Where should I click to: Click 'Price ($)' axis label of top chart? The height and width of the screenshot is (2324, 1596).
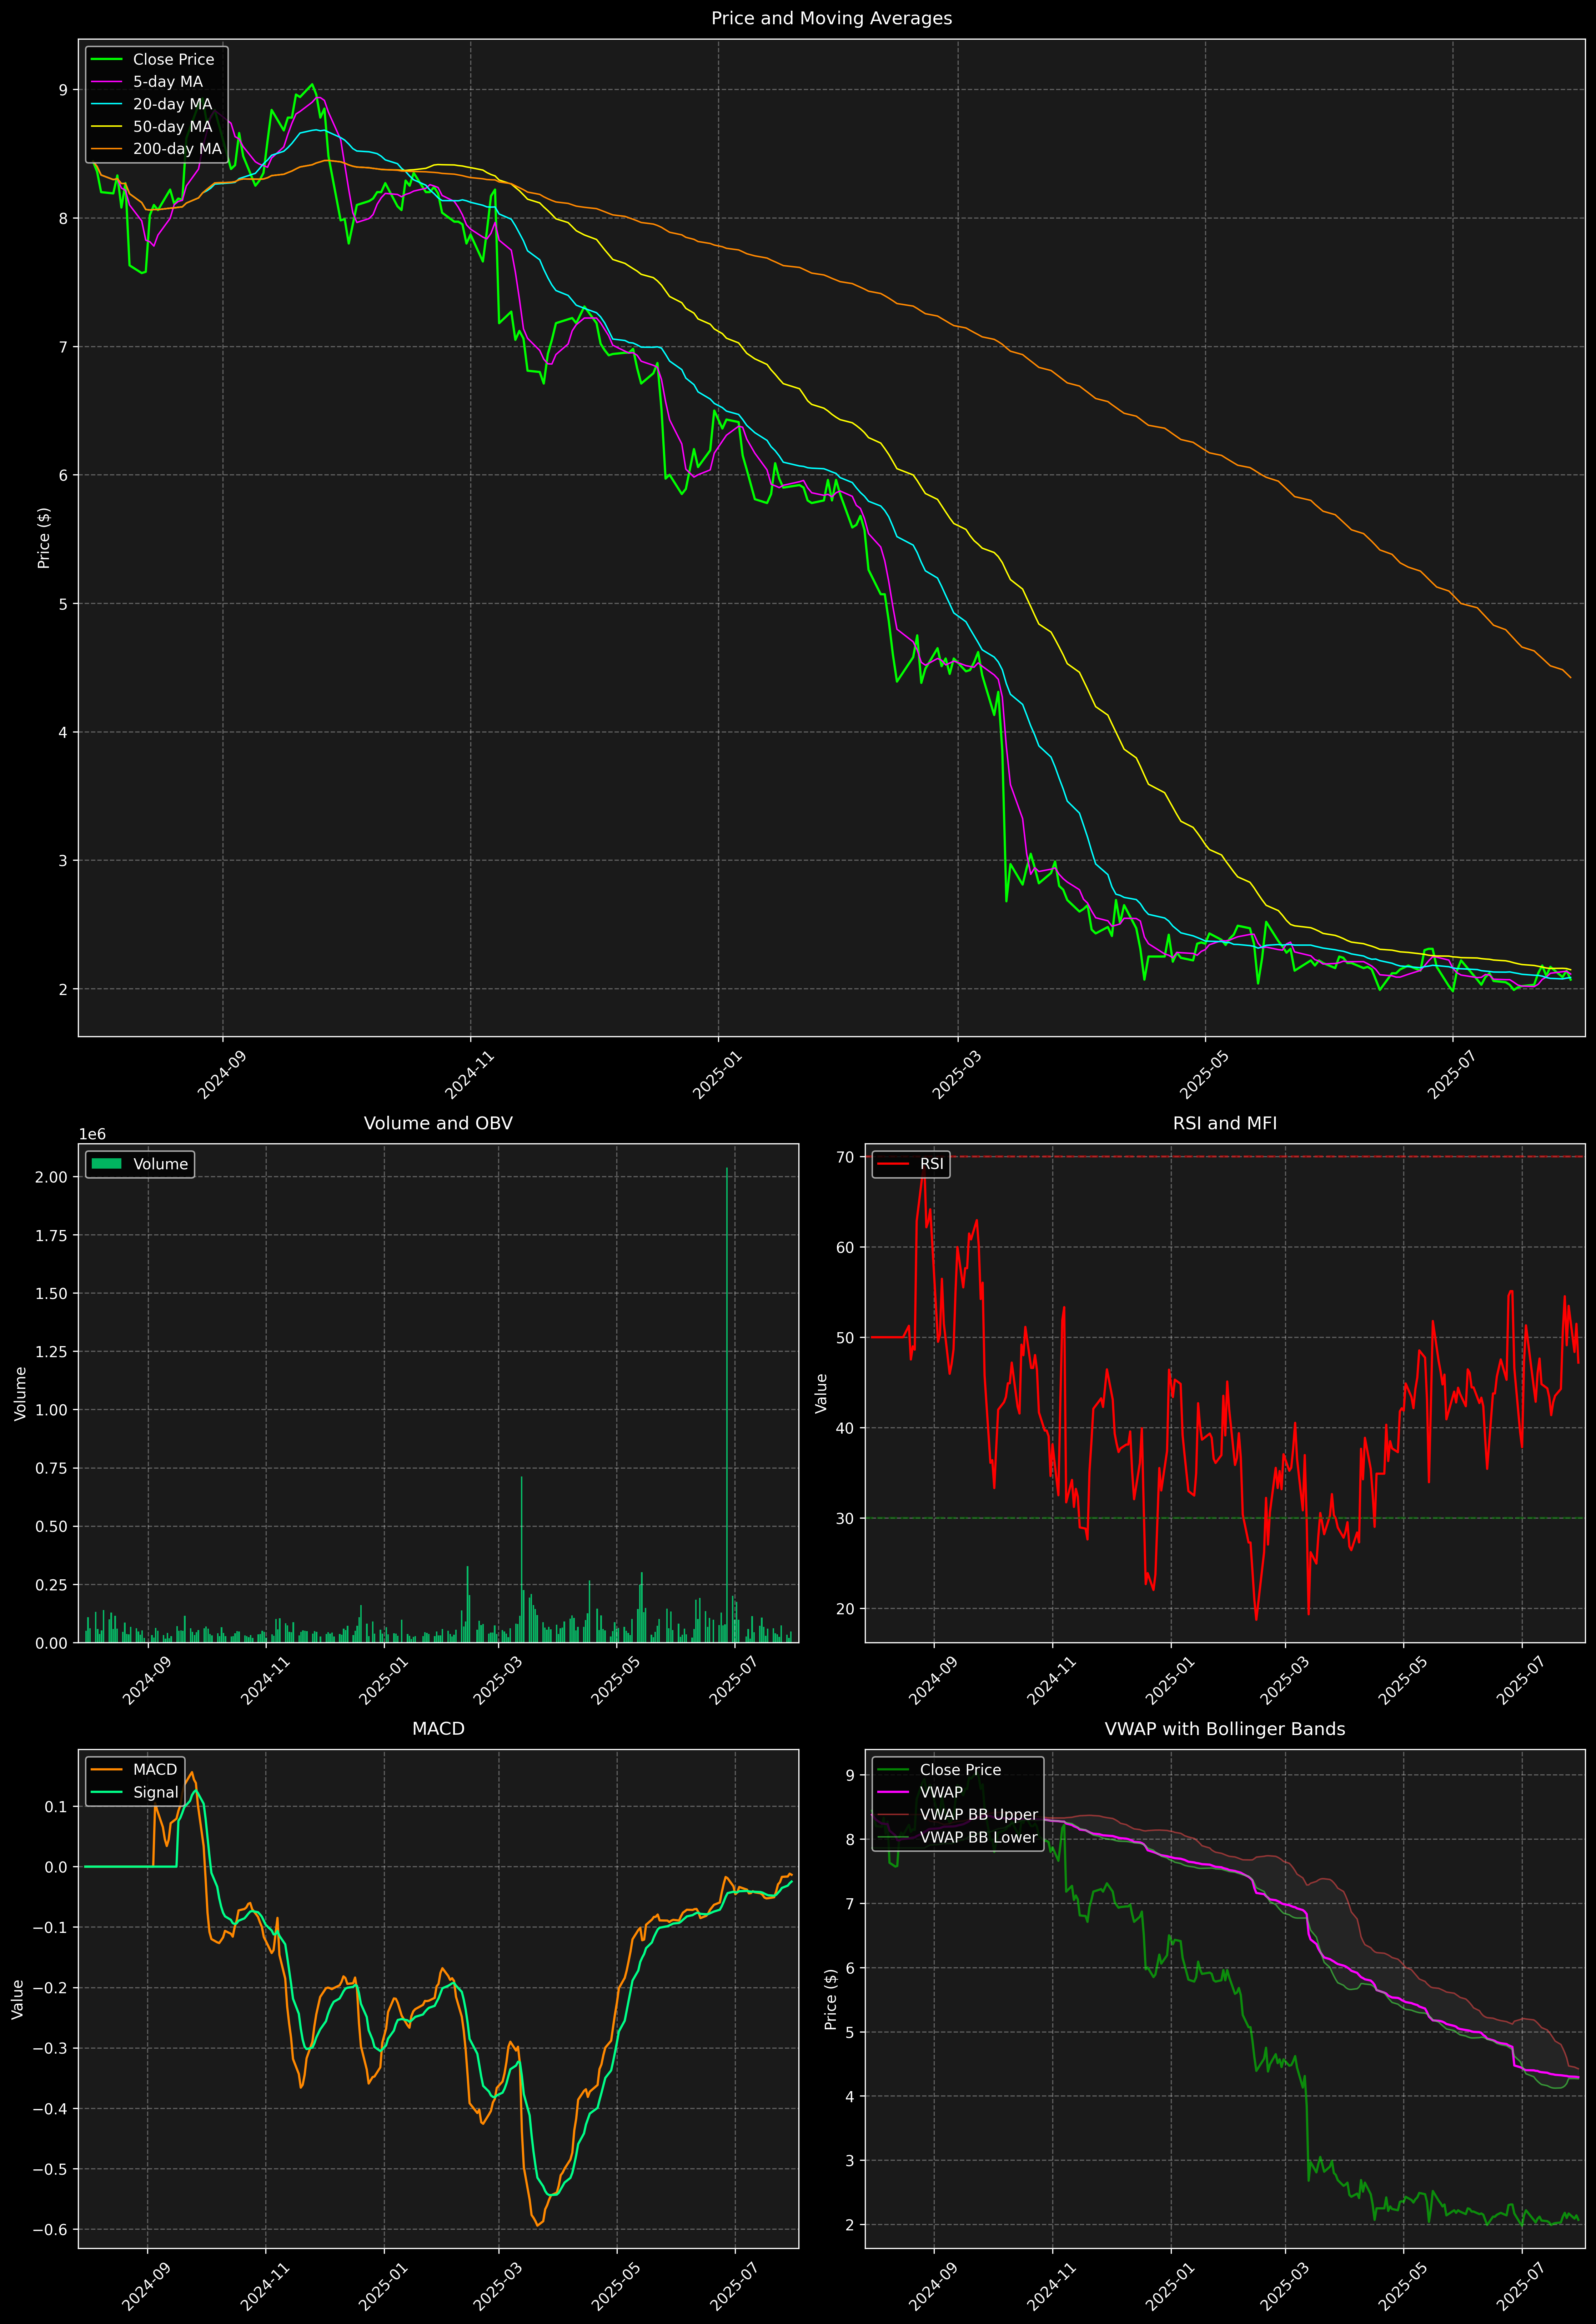[x=43, y=538]
